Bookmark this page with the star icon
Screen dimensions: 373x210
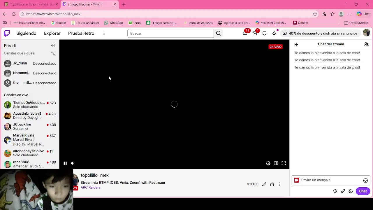pyautogui.click(x=315, y=14)
